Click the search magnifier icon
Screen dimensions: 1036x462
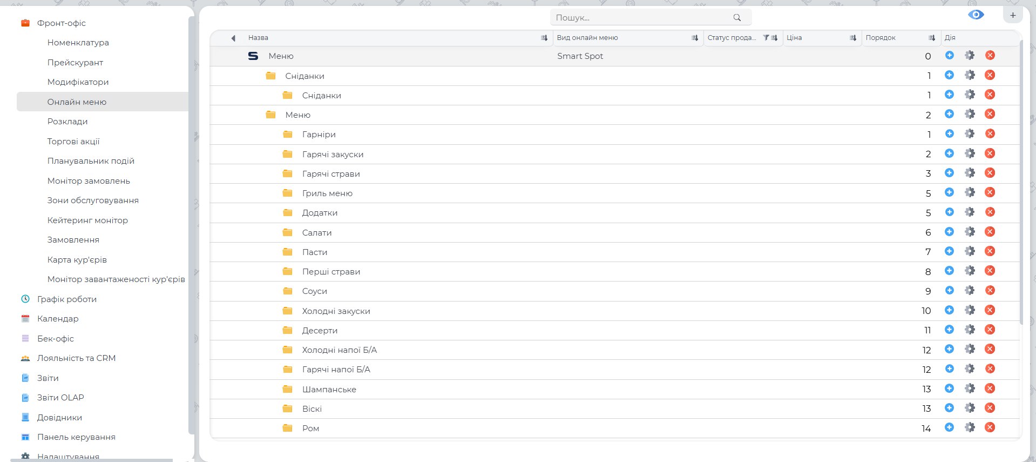click(737, 18)
